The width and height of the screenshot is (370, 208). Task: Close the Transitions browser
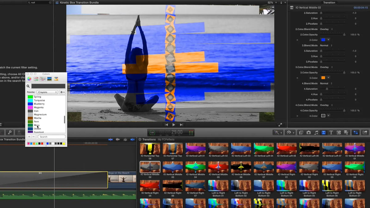(x=140, y=140)
